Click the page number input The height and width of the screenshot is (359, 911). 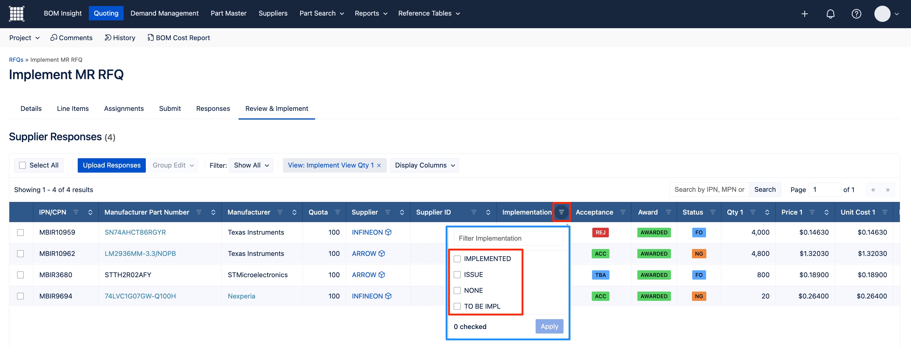(825, 190)
